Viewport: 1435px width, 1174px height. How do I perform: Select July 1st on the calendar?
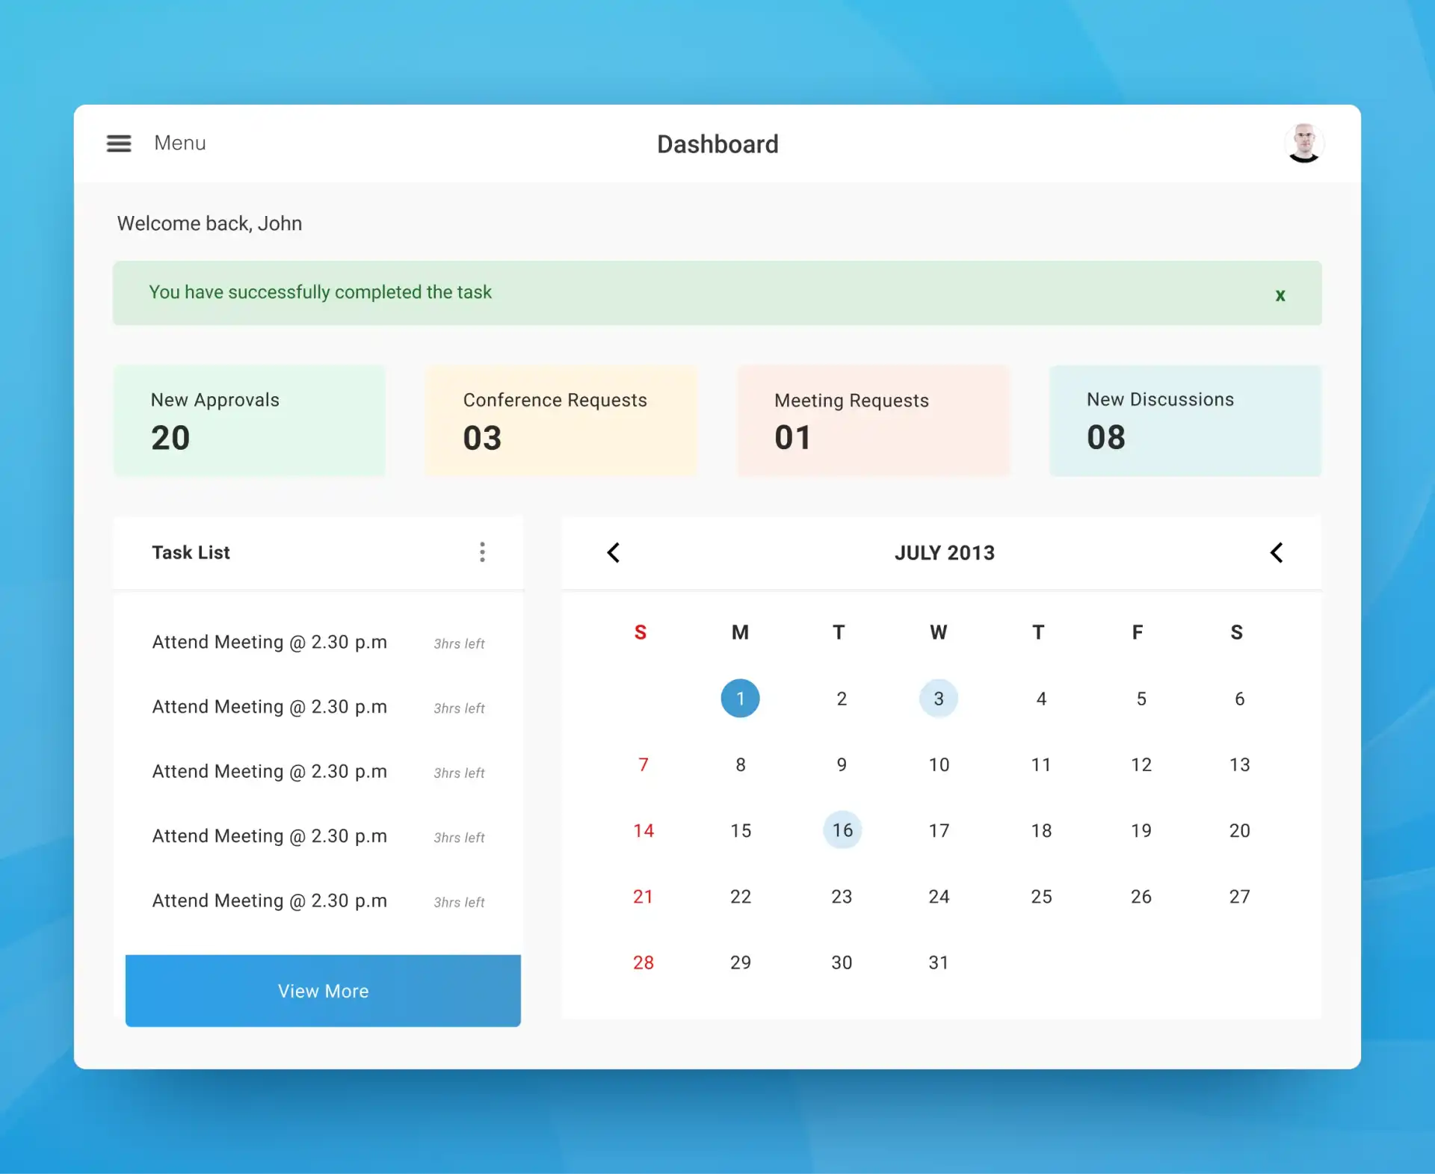point(739,699)
